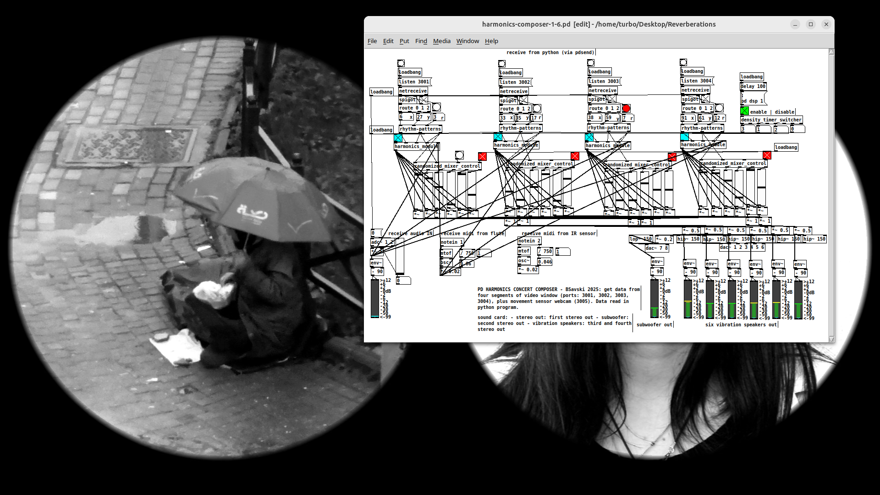The image size is (880, 495).
Task: Open the Window menu
Action: click(467, 41)
